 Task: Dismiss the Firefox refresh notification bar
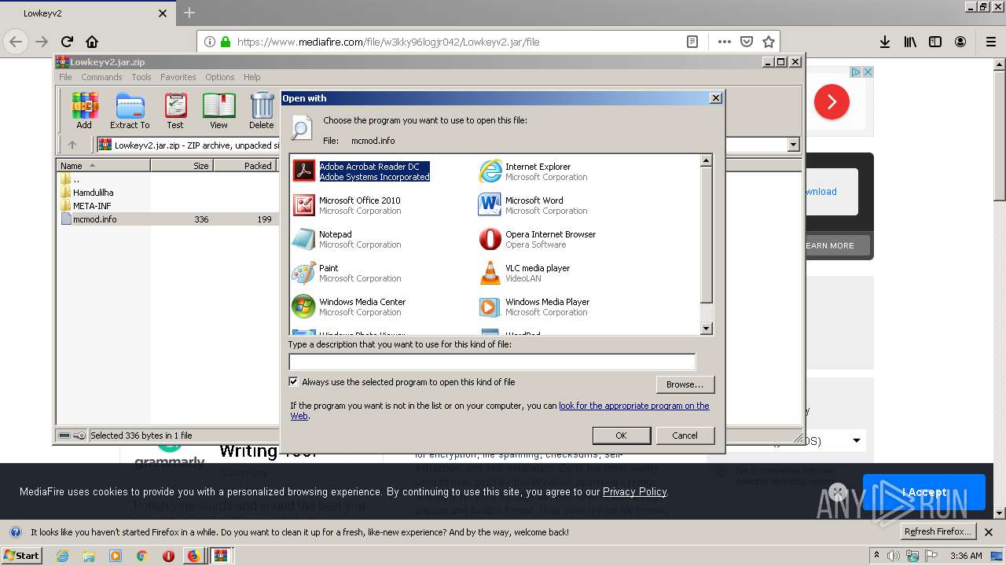989,531
